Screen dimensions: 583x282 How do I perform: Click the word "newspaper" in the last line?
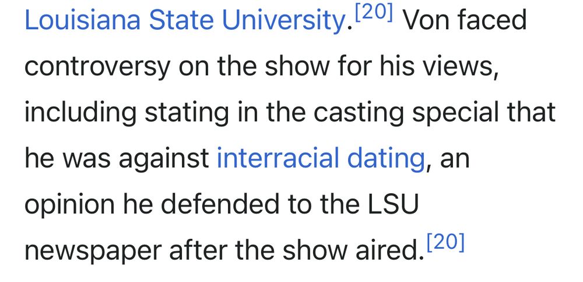[x=93, y=252]
